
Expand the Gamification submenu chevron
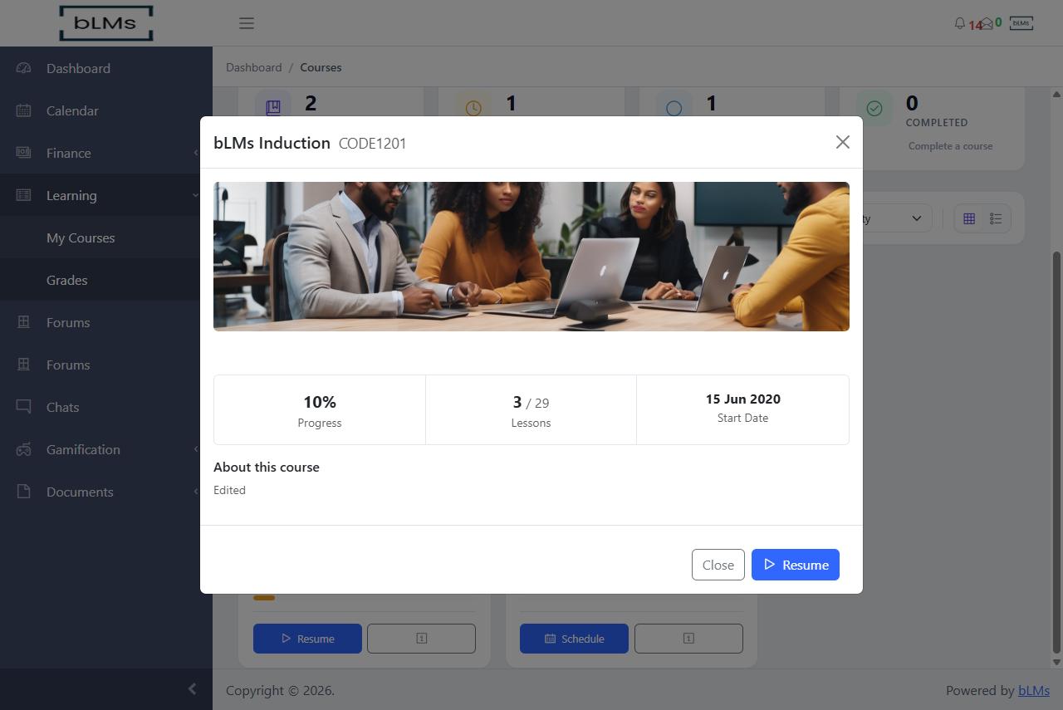pos(196,449)
